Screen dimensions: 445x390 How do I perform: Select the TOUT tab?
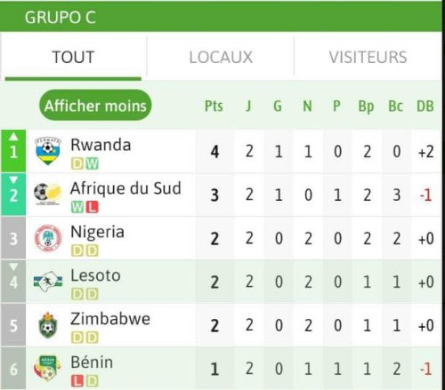coord(73,57)
